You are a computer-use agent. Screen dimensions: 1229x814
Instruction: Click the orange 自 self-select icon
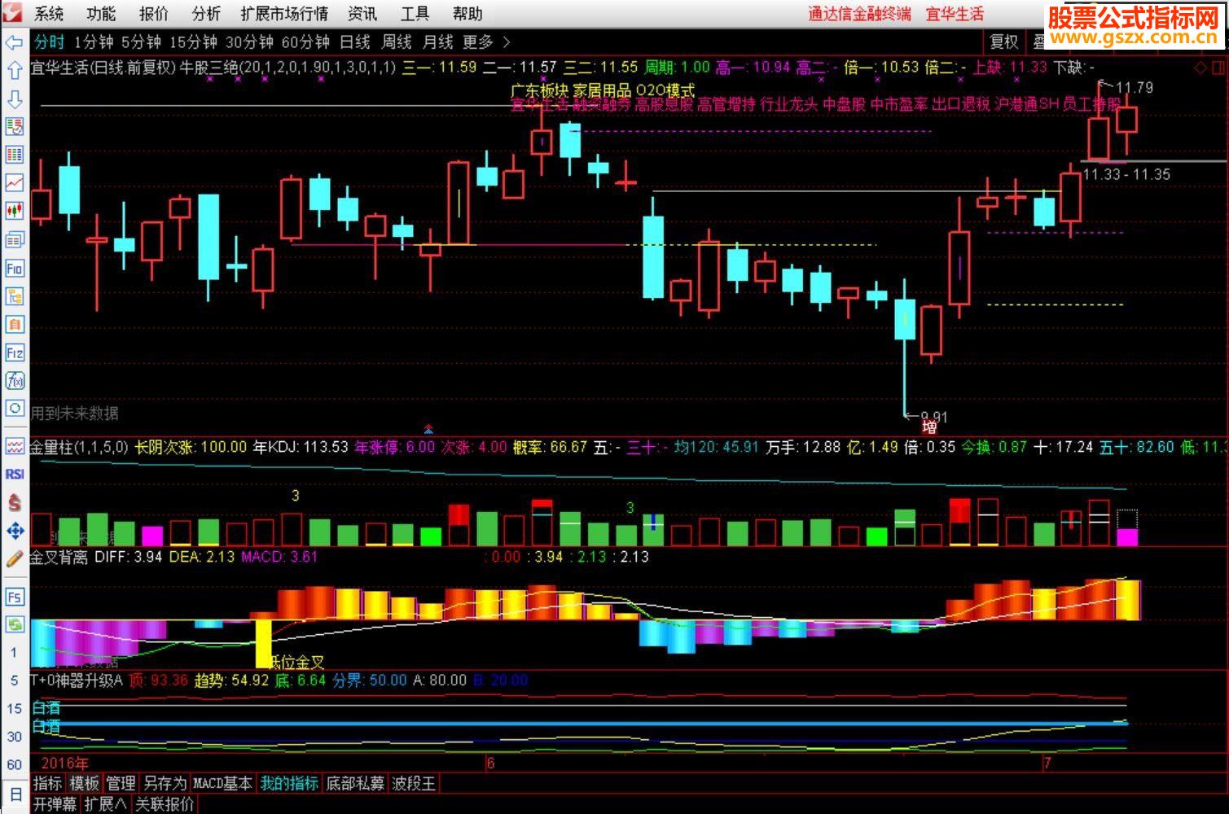coord(14,324)
